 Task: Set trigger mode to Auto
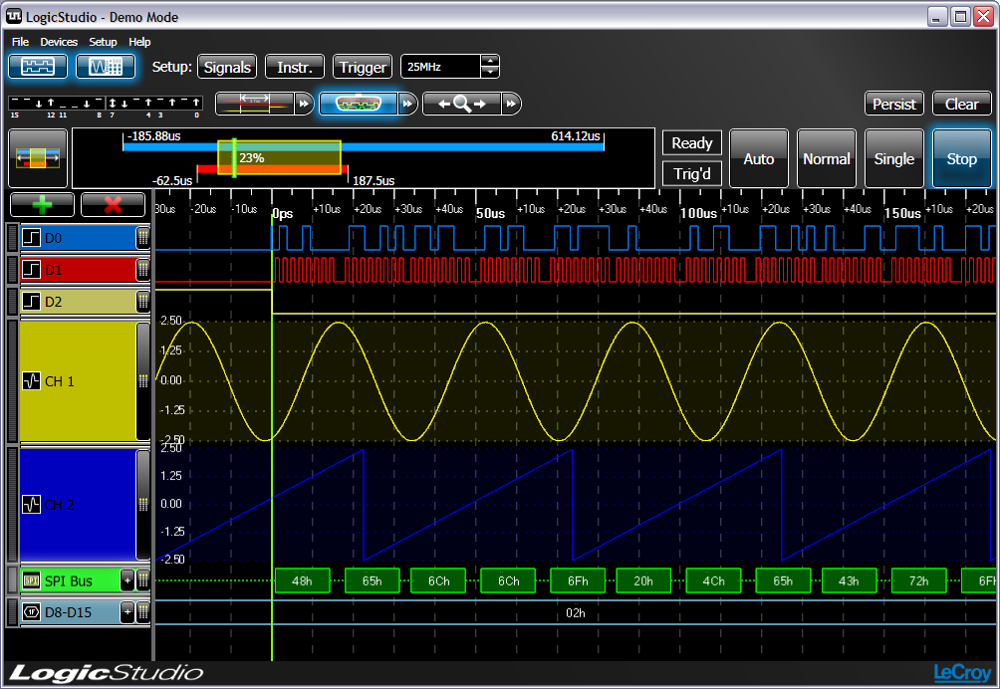759,158
